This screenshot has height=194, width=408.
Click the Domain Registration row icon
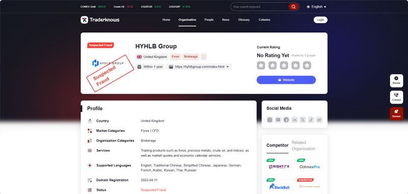[90, 180]
